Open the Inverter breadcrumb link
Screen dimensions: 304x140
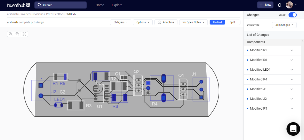(25, 14)
